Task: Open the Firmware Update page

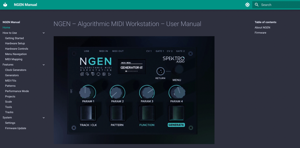Action: tap(16, 128)
